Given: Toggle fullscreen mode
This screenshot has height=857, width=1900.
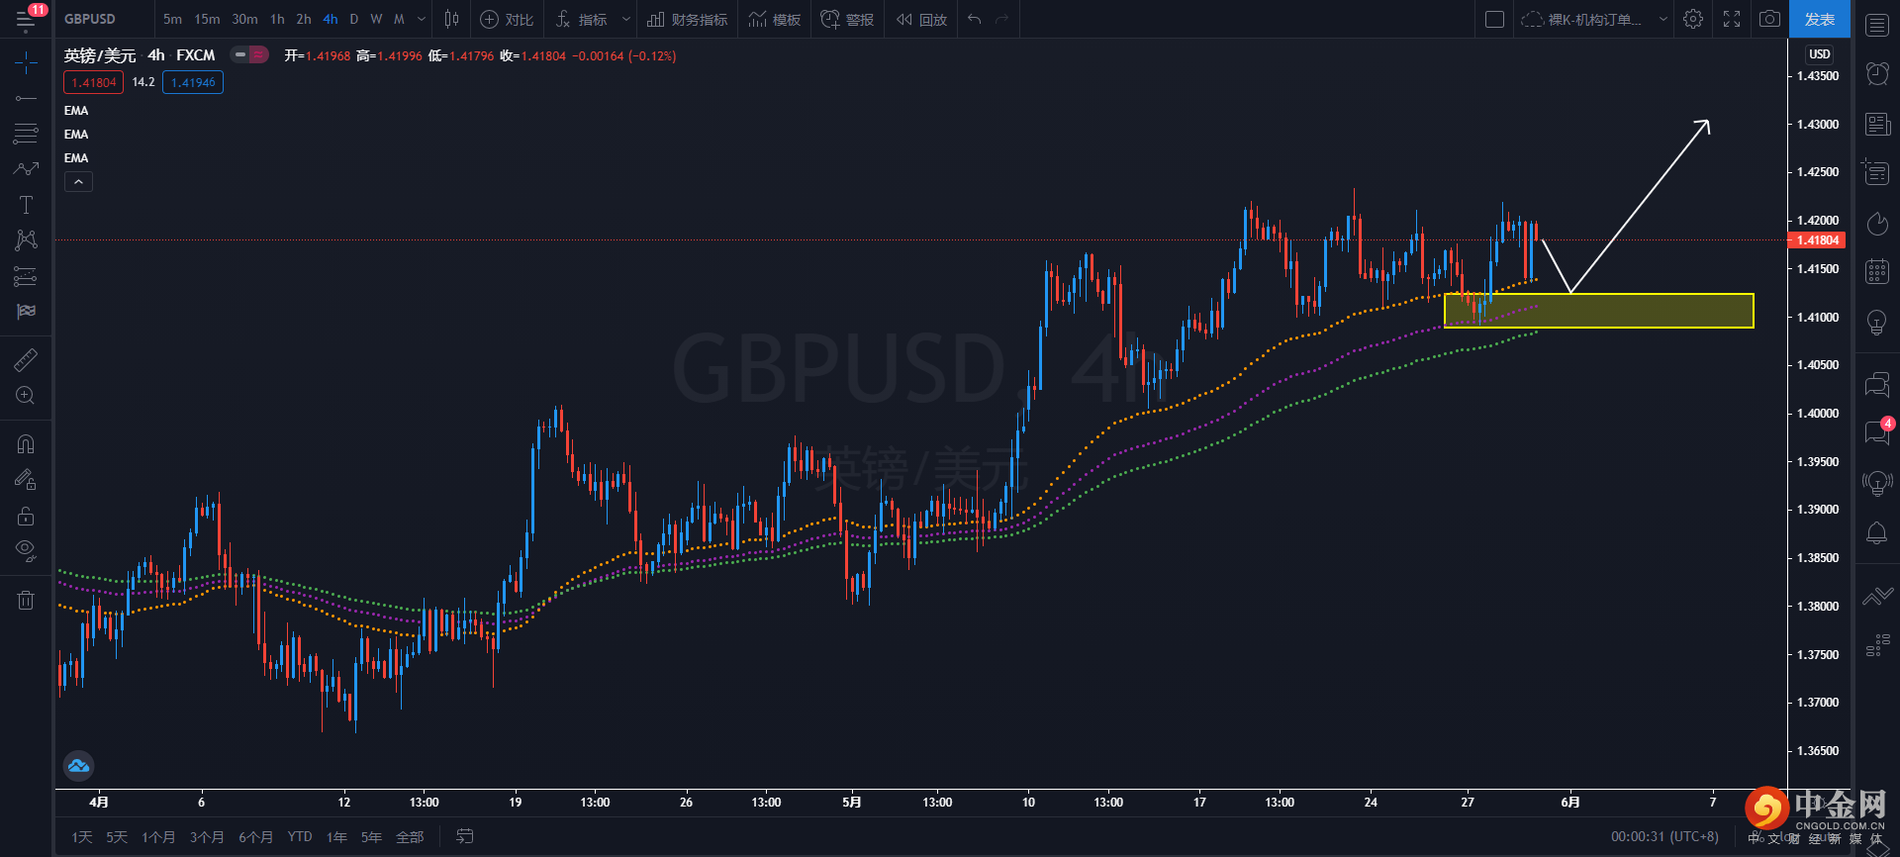Looking at the screenshot, I should point(1732,19).
